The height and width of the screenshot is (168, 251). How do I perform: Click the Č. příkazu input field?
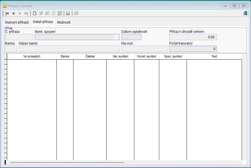coord(19,37)
